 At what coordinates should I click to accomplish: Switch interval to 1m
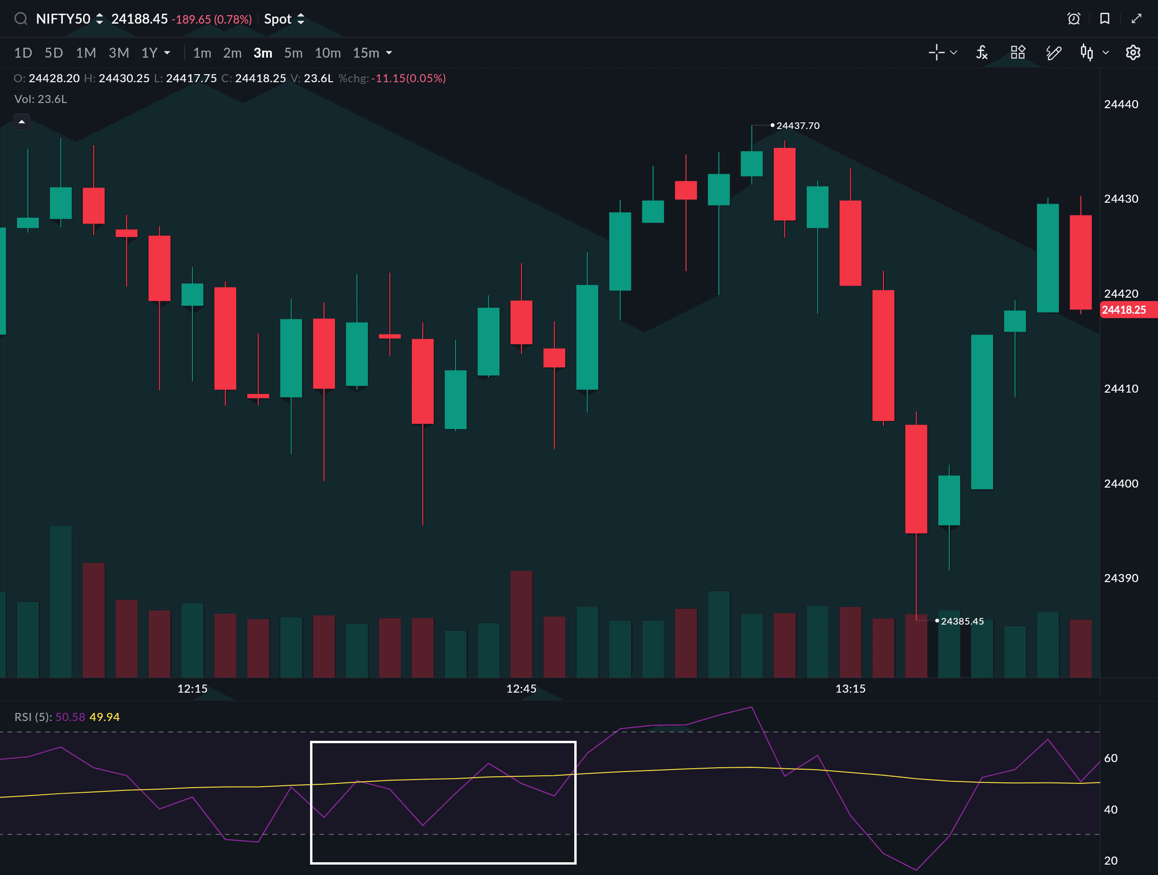tap(202, 53)
